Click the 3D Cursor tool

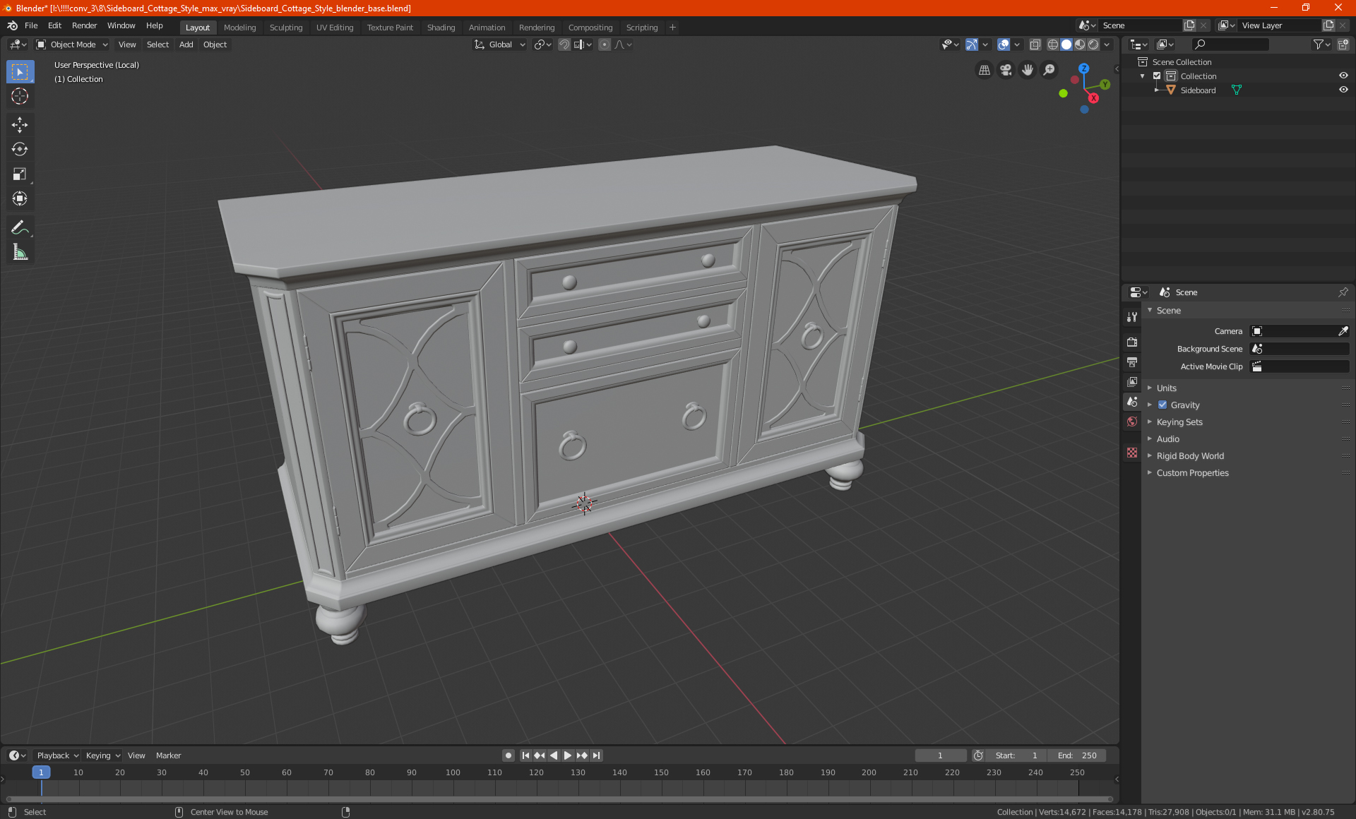click(x=20, y=96)
